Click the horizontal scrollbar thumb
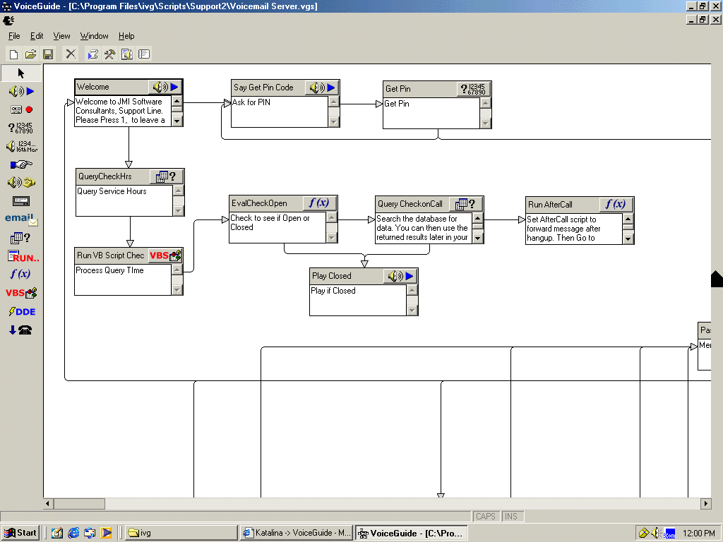 [79, 504]
